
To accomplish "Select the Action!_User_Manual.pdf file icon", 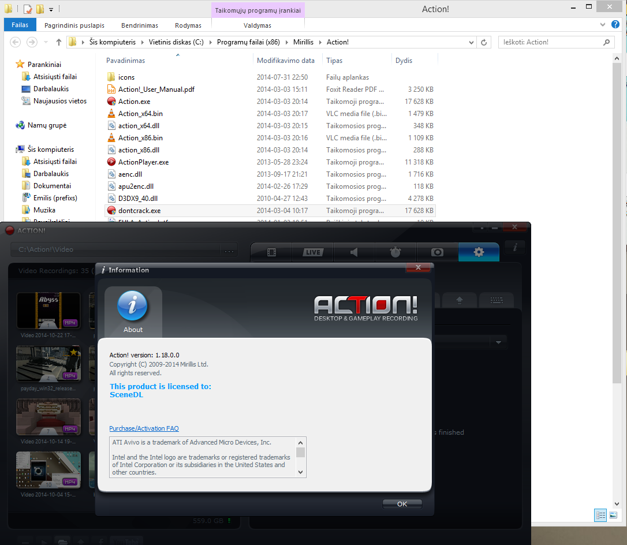I will (x=111, y=89).
